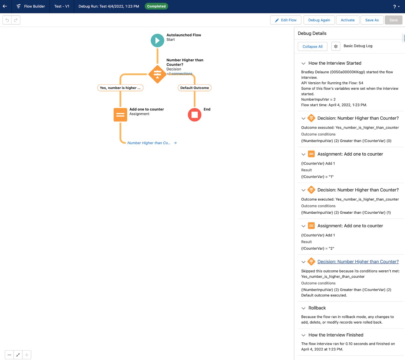405x360 pixels.
Task: Click the fit-to-view icon near the zoom controls
Action: coord(18,355)
